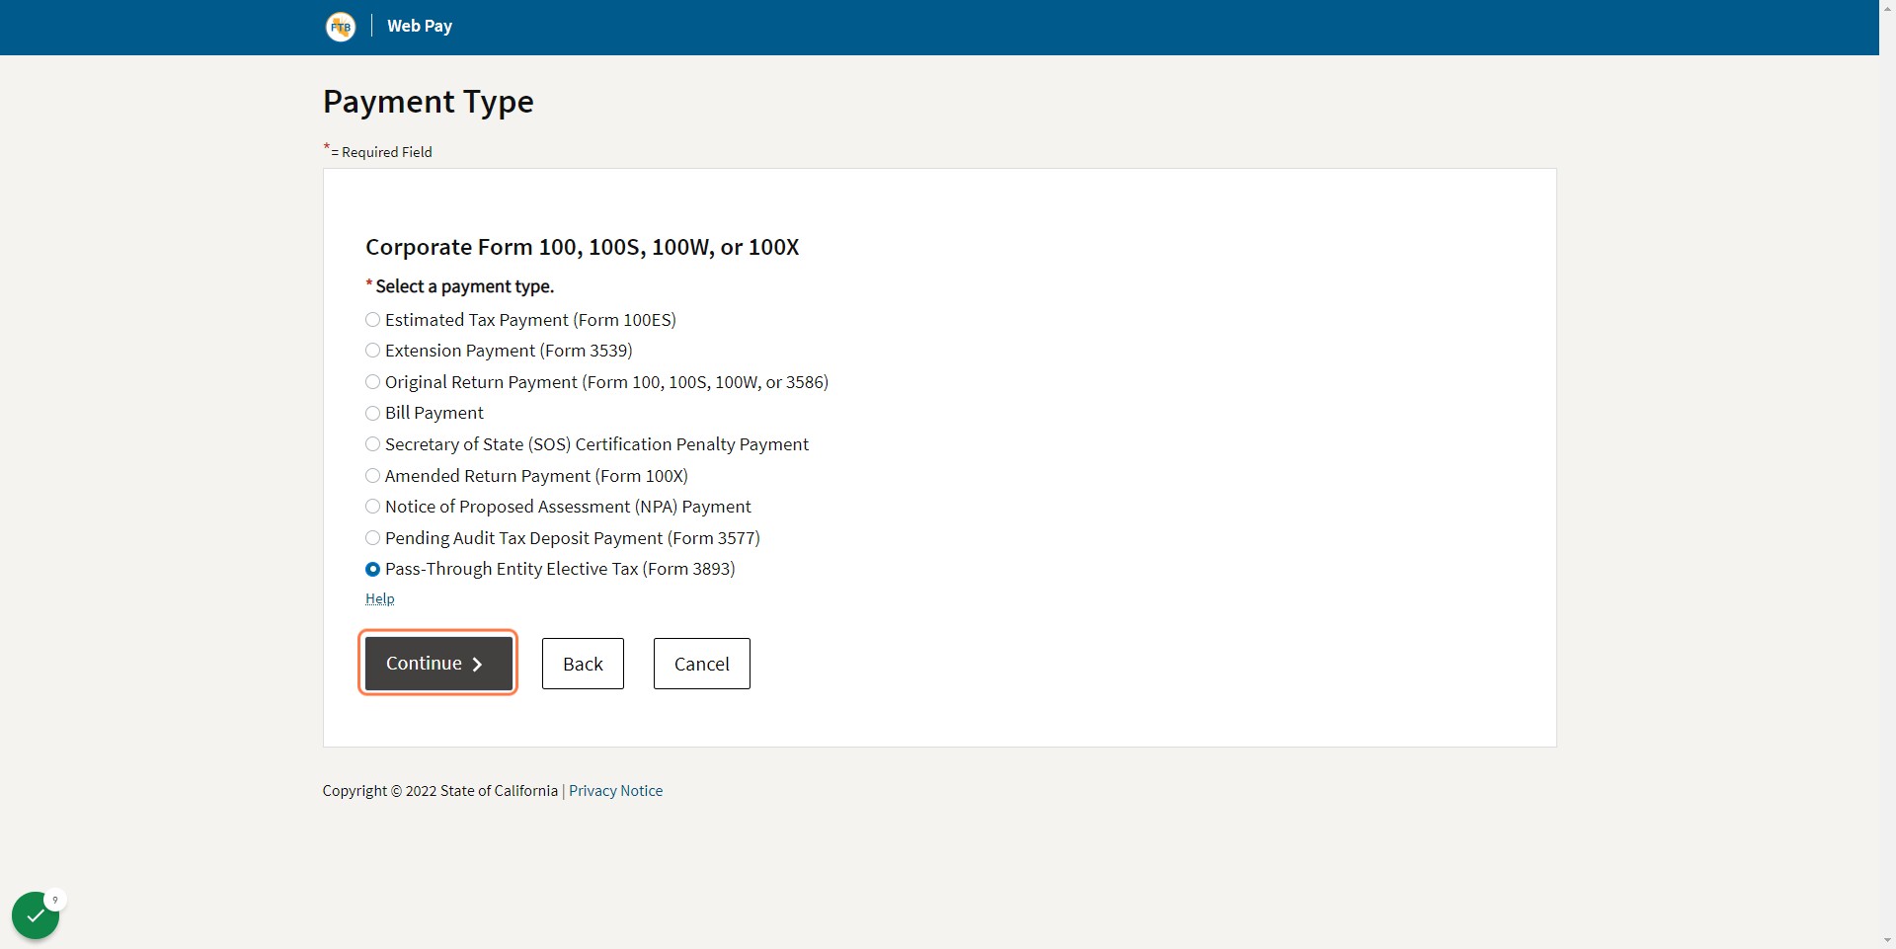Screen dimensions: 1896x949
Task: Open the Web Pay header title
Action: coord(420,26)
